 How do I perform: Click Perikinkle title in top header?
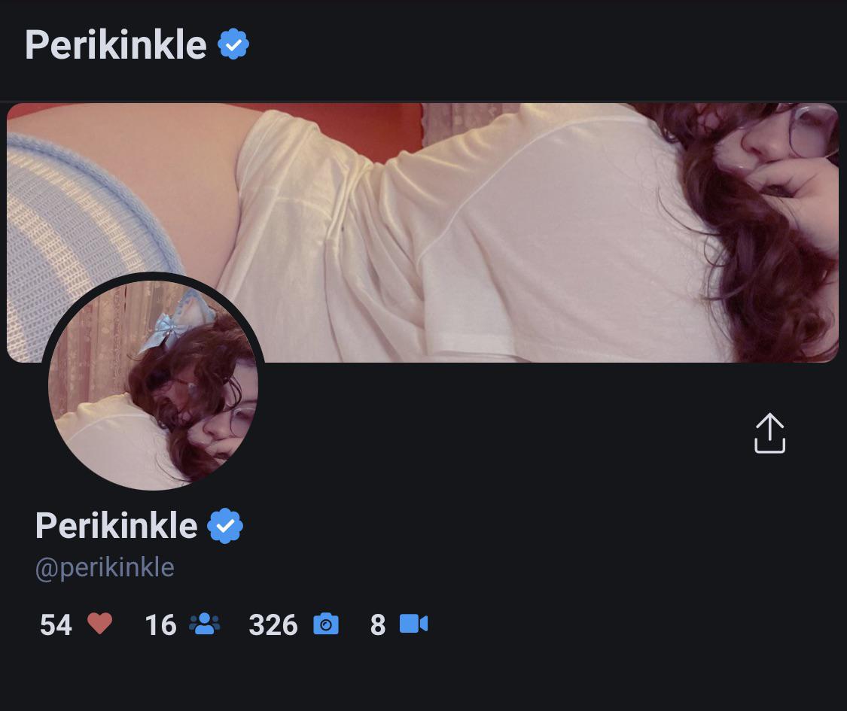[115, 45]
